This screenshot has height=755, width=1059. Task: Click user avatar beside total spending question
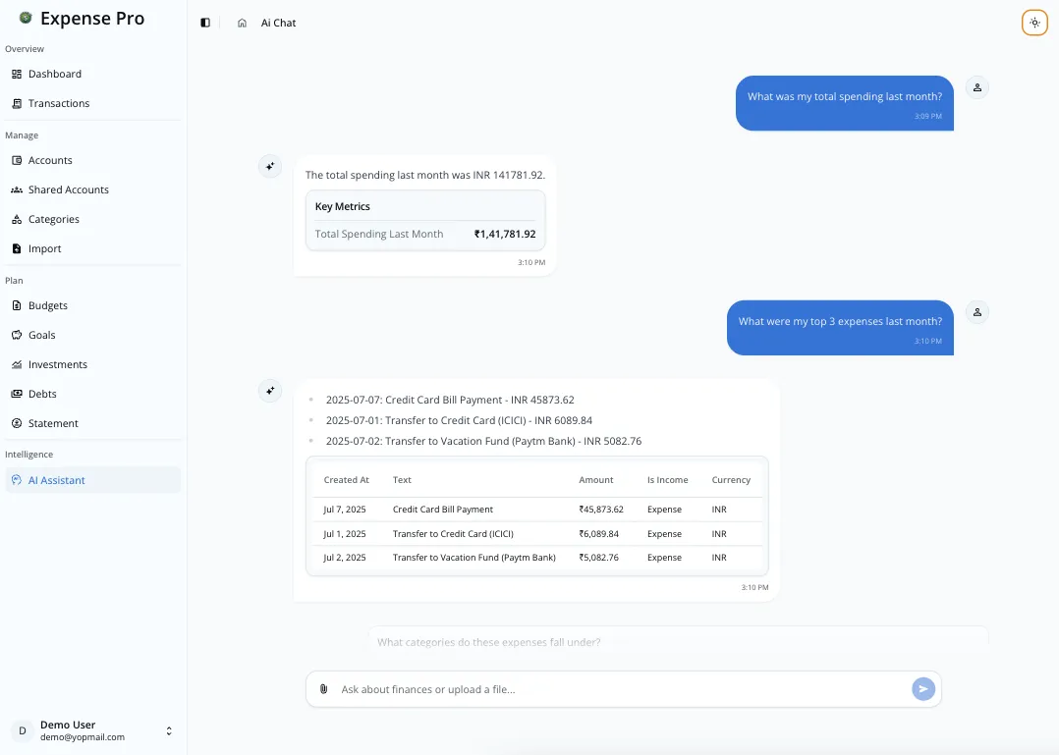(x=977, y=87)
